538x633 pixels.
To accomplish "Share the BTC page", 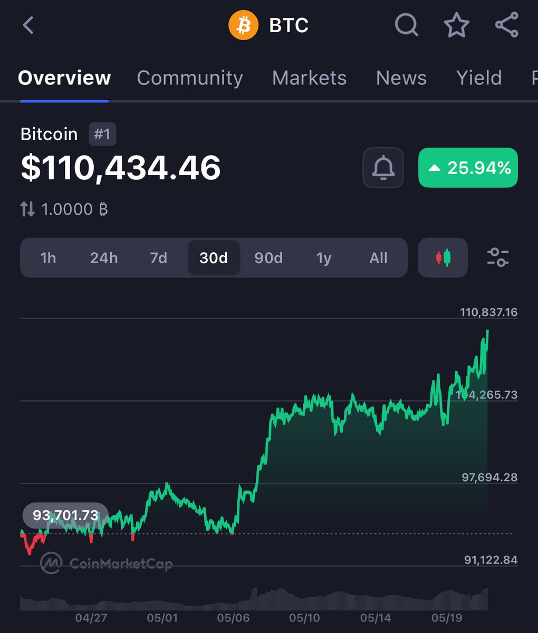I will click(506, 25).
